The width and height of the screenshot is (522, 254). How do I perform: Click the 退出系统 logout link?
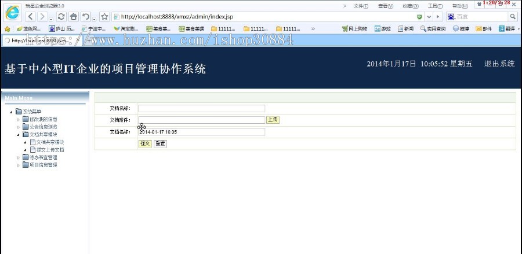(x=499, y=64)
